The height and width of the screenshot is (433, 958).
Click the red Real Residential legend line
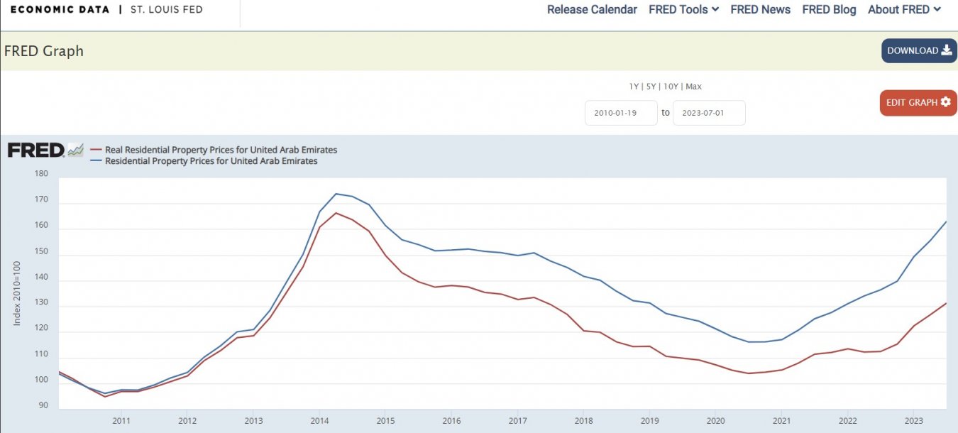[97, 150]
